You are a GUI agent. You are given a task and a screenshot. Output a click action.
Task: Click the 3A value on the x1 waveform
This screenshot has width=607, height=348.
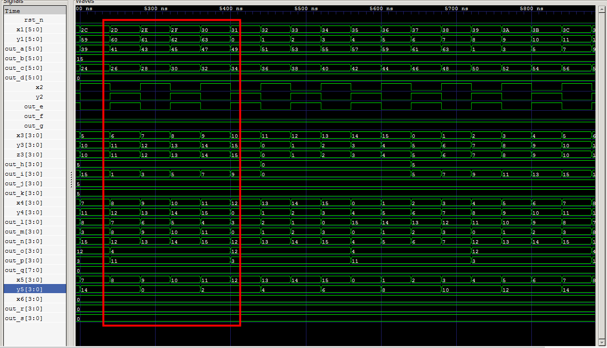(x=506, y=30)
